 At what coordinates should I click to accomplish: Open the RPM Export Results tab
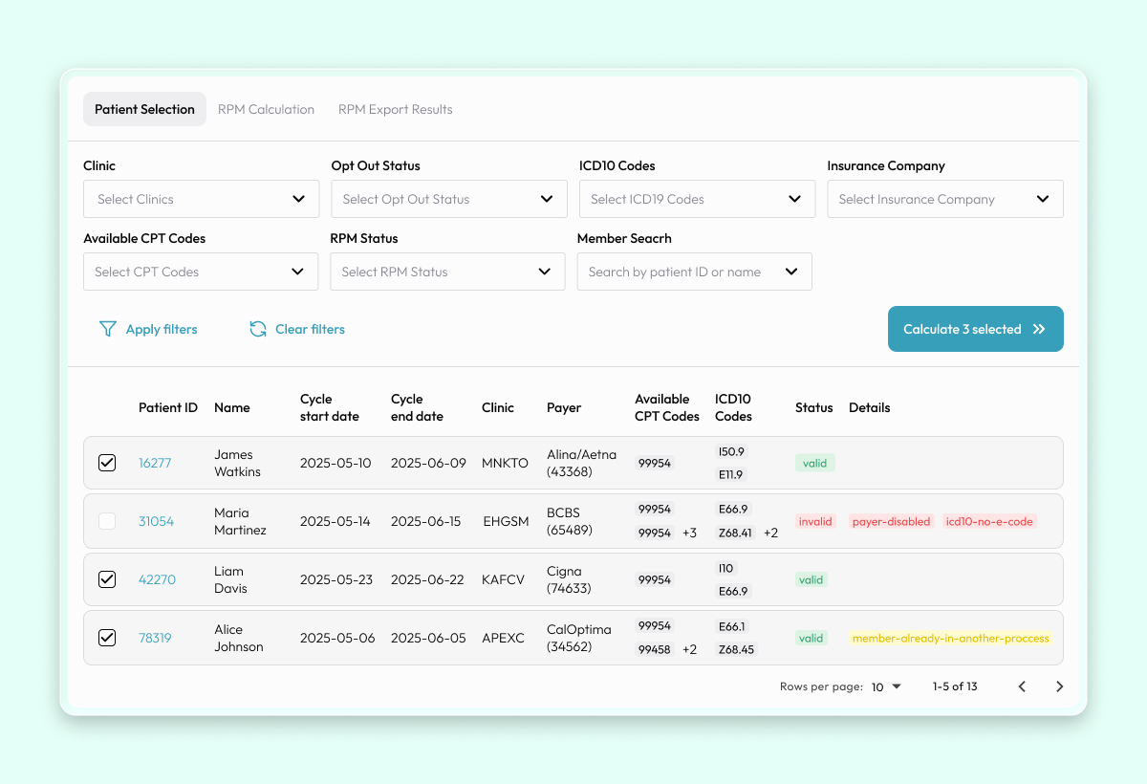(395, 109)
